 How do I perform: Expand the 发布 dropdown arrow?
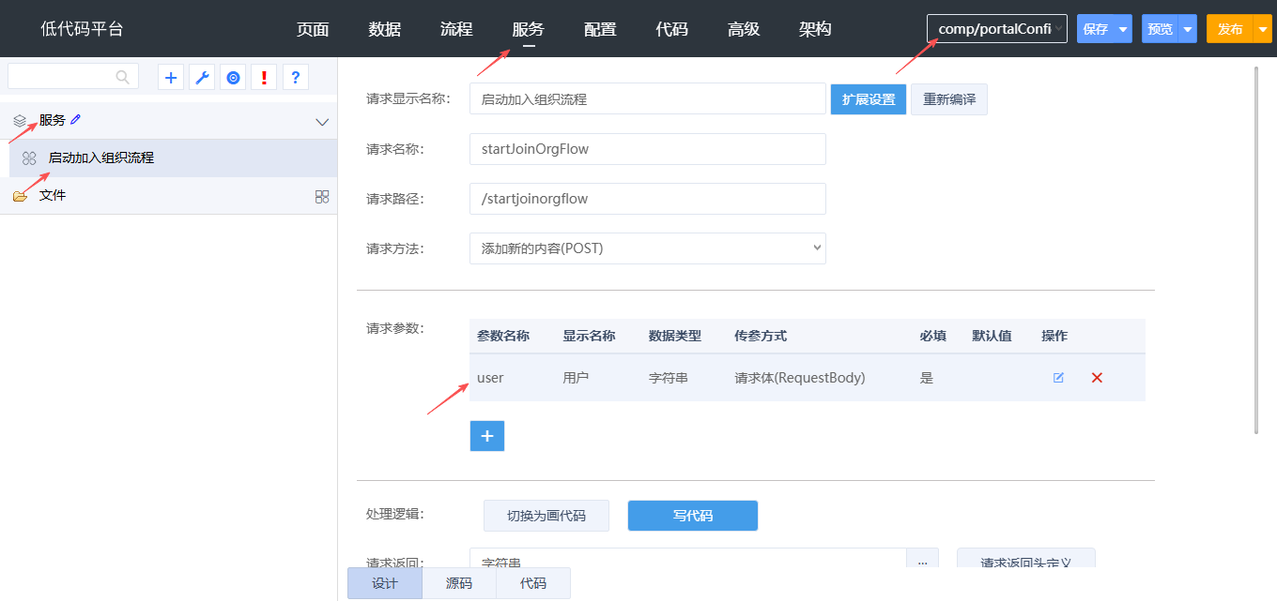click(x=1263, y=29)
